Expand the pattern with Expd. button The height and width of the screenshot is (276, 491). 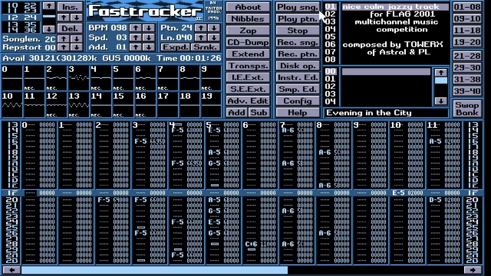175,47
